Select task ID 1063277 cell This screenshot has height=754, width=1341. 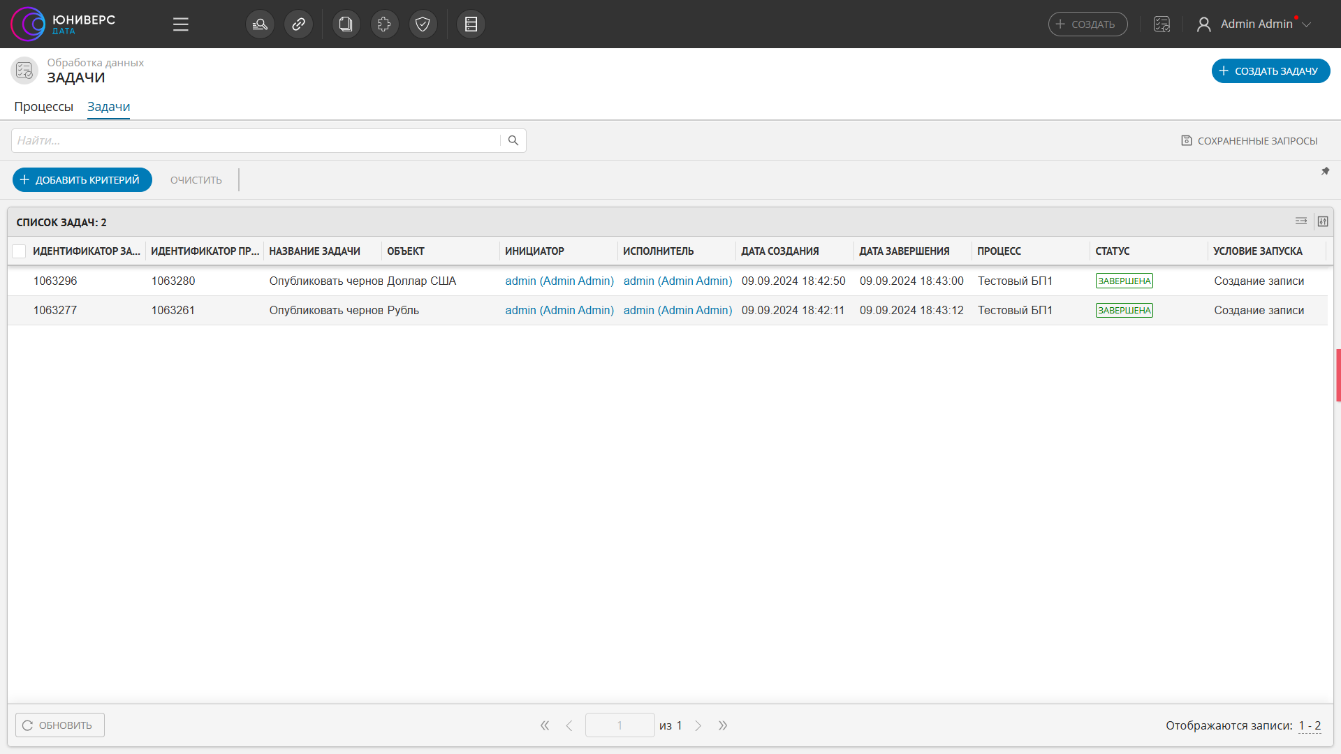click(x=55, y=310)
